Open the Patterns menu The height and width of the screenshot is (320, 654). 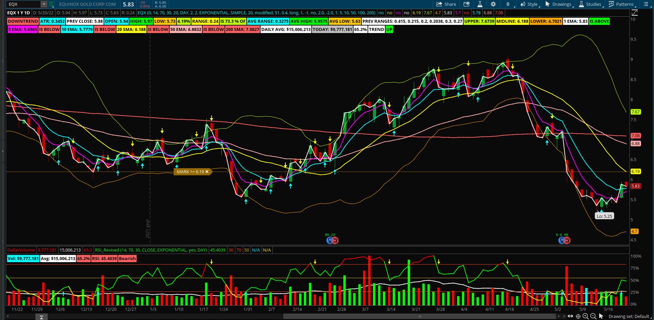coord(622,4)
